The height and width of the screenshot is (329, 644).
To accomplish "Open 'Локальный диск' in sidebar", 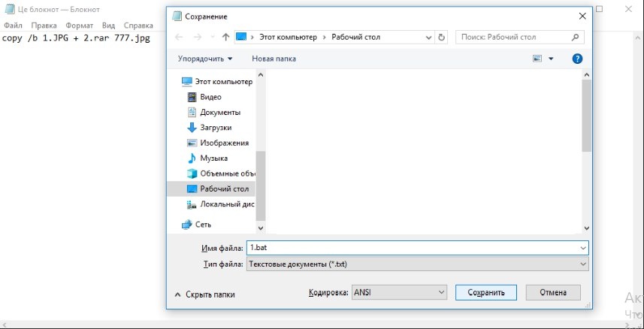I will 221,204.
